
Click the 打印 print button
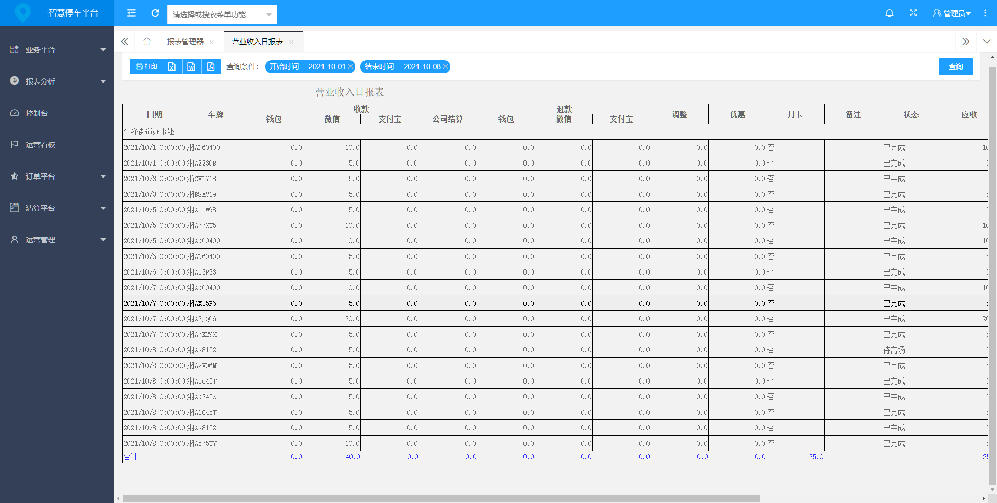pyautogui.click(x=146, y=66)
